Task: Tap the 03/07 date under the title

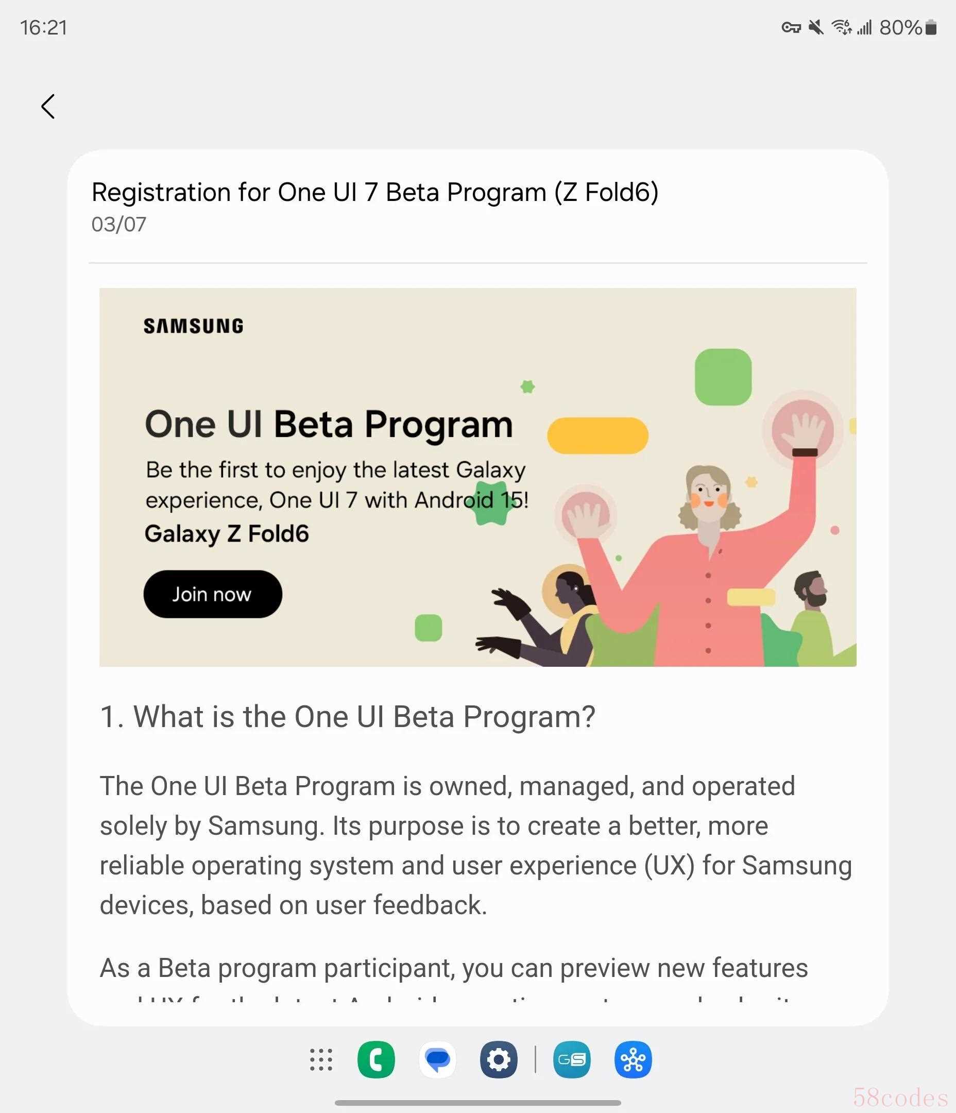Action: 118,225
